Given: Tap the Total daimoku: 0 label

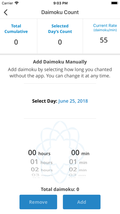Looking at the screenshot, I should (60, 189).
